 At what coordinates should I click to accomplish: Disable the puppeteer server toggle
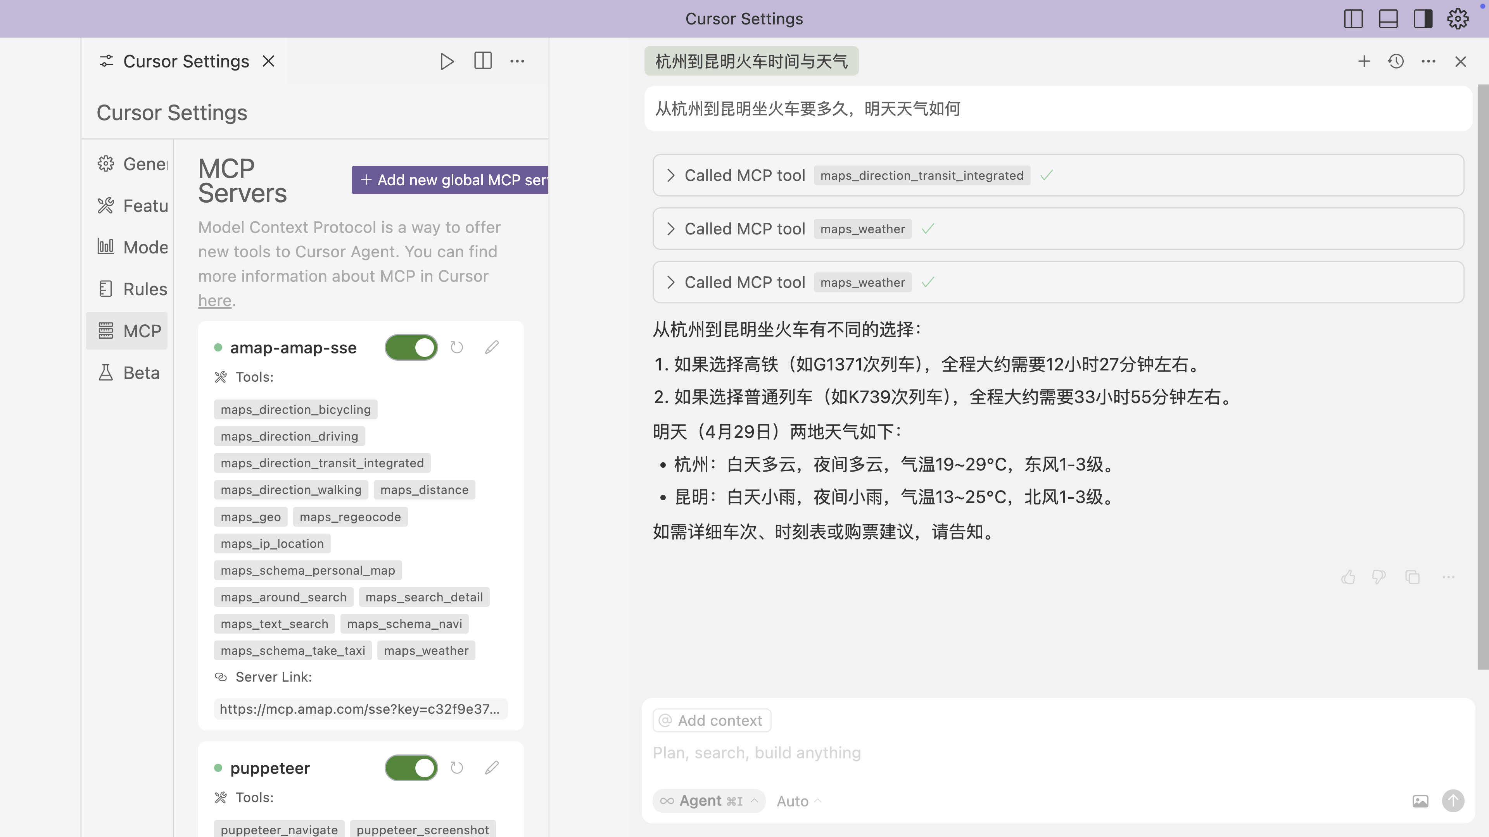[x=411, y=768]
